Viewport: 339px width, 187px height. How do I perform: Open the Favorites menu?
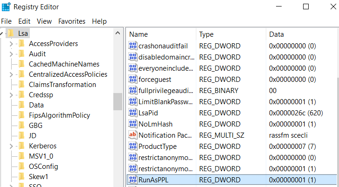click(71, 21)
